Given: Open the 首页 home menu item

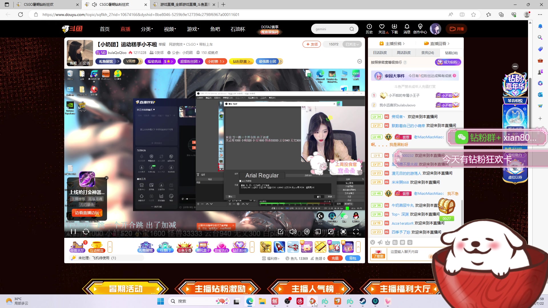Looking at the screenshot, I should [105, 29].
